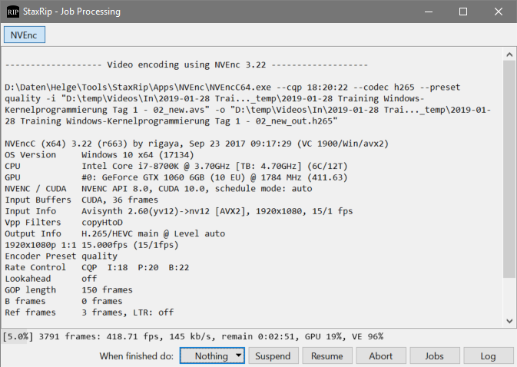Screen dimensions: 517x367
Task: Click the 'OS Version Windows 10 x64 (17134)' line
Action: [x=99, y=155]
